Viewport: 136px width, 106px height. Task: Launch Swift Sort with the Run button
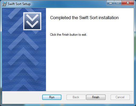pyautogui.click(x=52, y=97)
